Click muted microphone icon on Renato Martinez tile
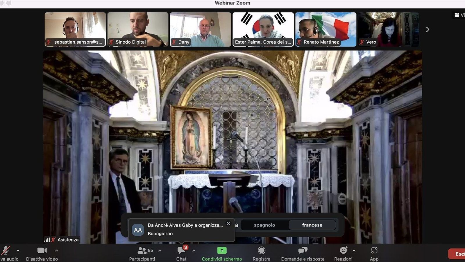This screenshot has height=262, width=465. click(300, 42)
